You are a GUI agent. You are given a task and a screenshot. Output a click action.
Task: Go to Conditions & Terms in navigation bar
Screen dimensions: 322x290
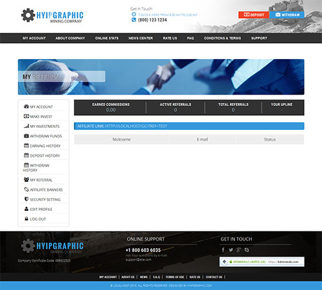point(222,38)
